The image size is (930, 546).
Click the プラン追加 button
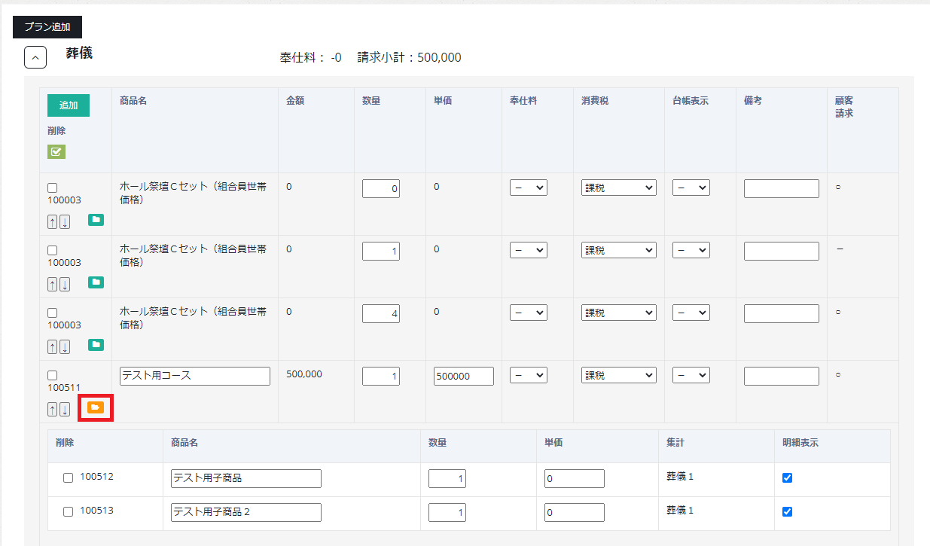(47, 27)
